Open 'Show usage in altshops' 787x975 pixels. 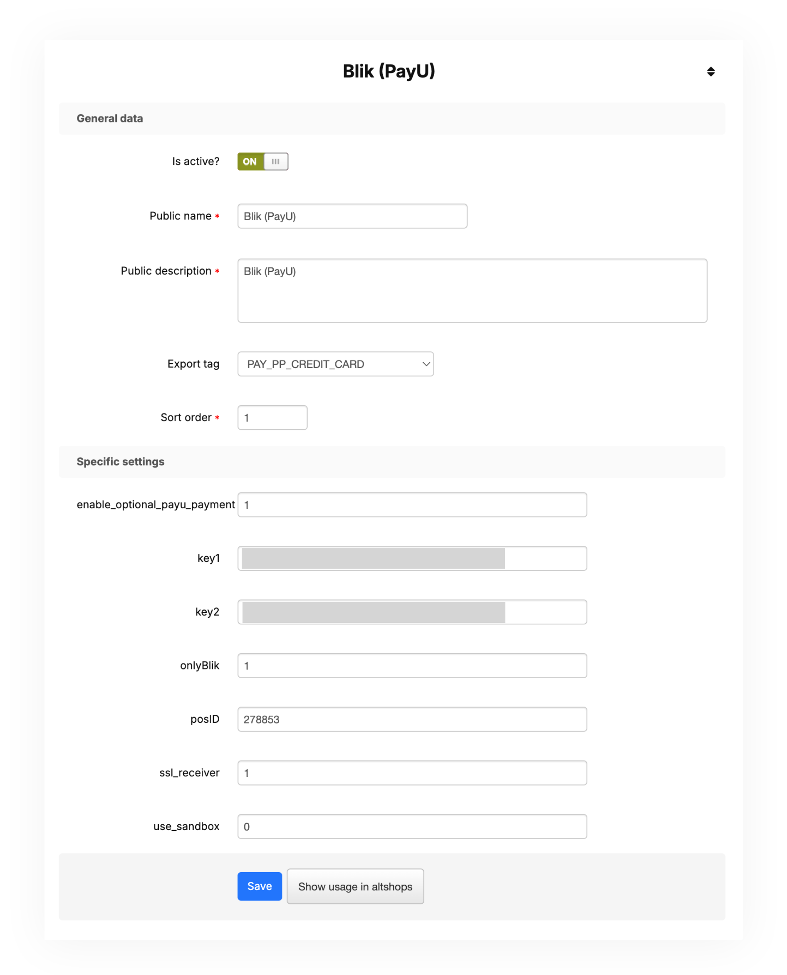click(x=355, y=886)
